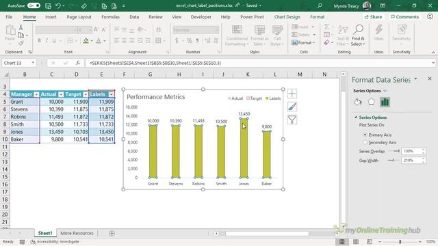Image resolution: width=438 pixels, height=246 pixels.
Task: Click the New Sheet plus icon
Action: coord(112,233)
